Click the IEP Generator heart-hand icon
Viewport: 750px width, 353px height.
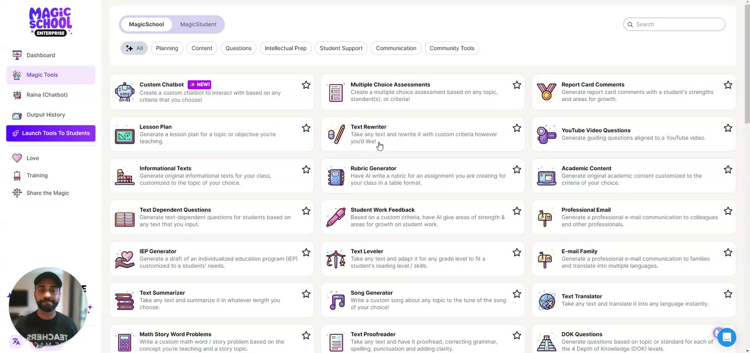click(124, 259)
